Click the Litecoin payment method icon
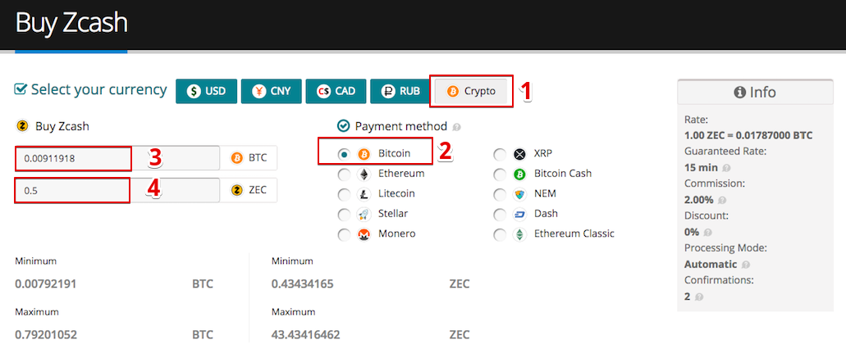 point(364,195)
